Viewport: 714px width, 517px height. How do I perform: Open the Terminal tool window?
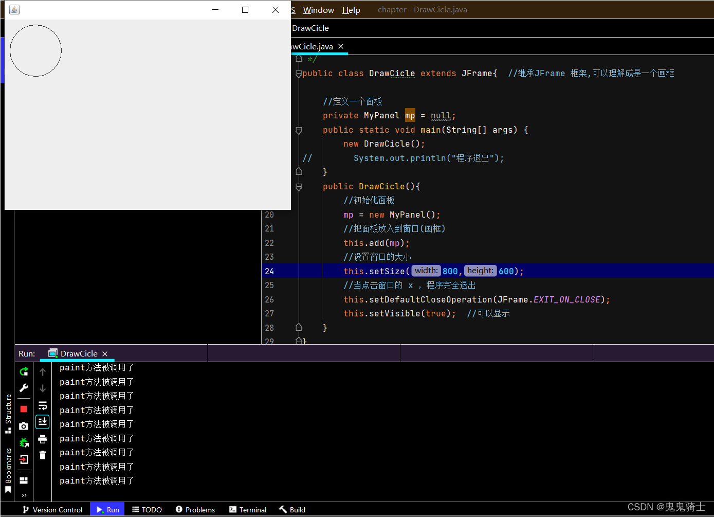248,510
